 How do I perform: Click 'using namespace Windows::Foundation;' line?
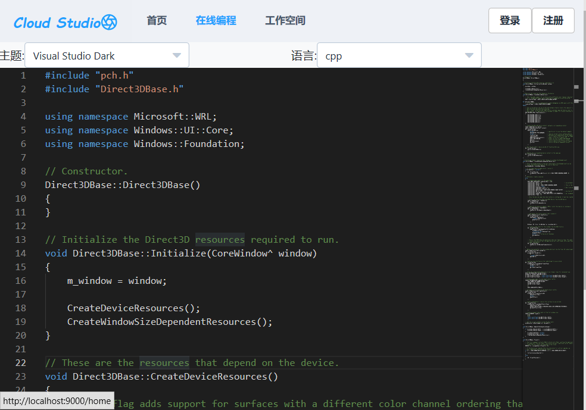tap(145, 144)
